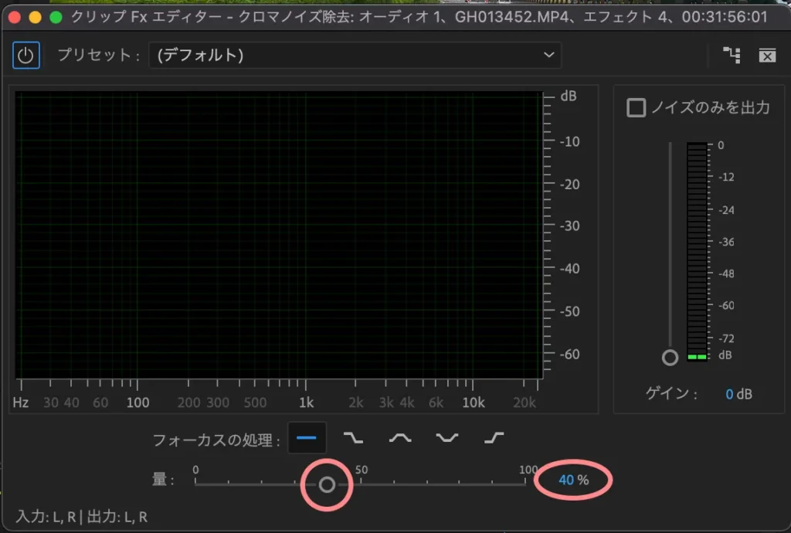Click the delete preset icon at top right
This screenshot has width=791, height=533.
click(766, 55)
